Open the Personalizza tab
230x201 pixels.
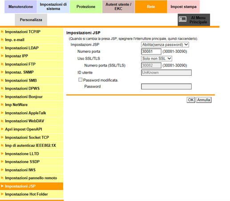point(31,20)
